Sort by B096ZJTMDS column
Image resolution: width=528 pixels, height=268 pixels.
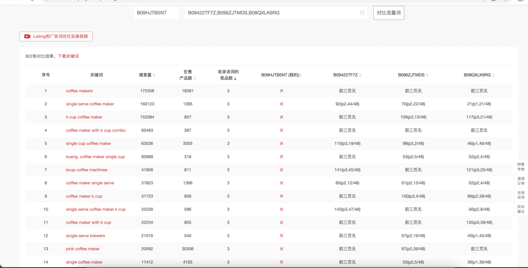coord(427,76)
